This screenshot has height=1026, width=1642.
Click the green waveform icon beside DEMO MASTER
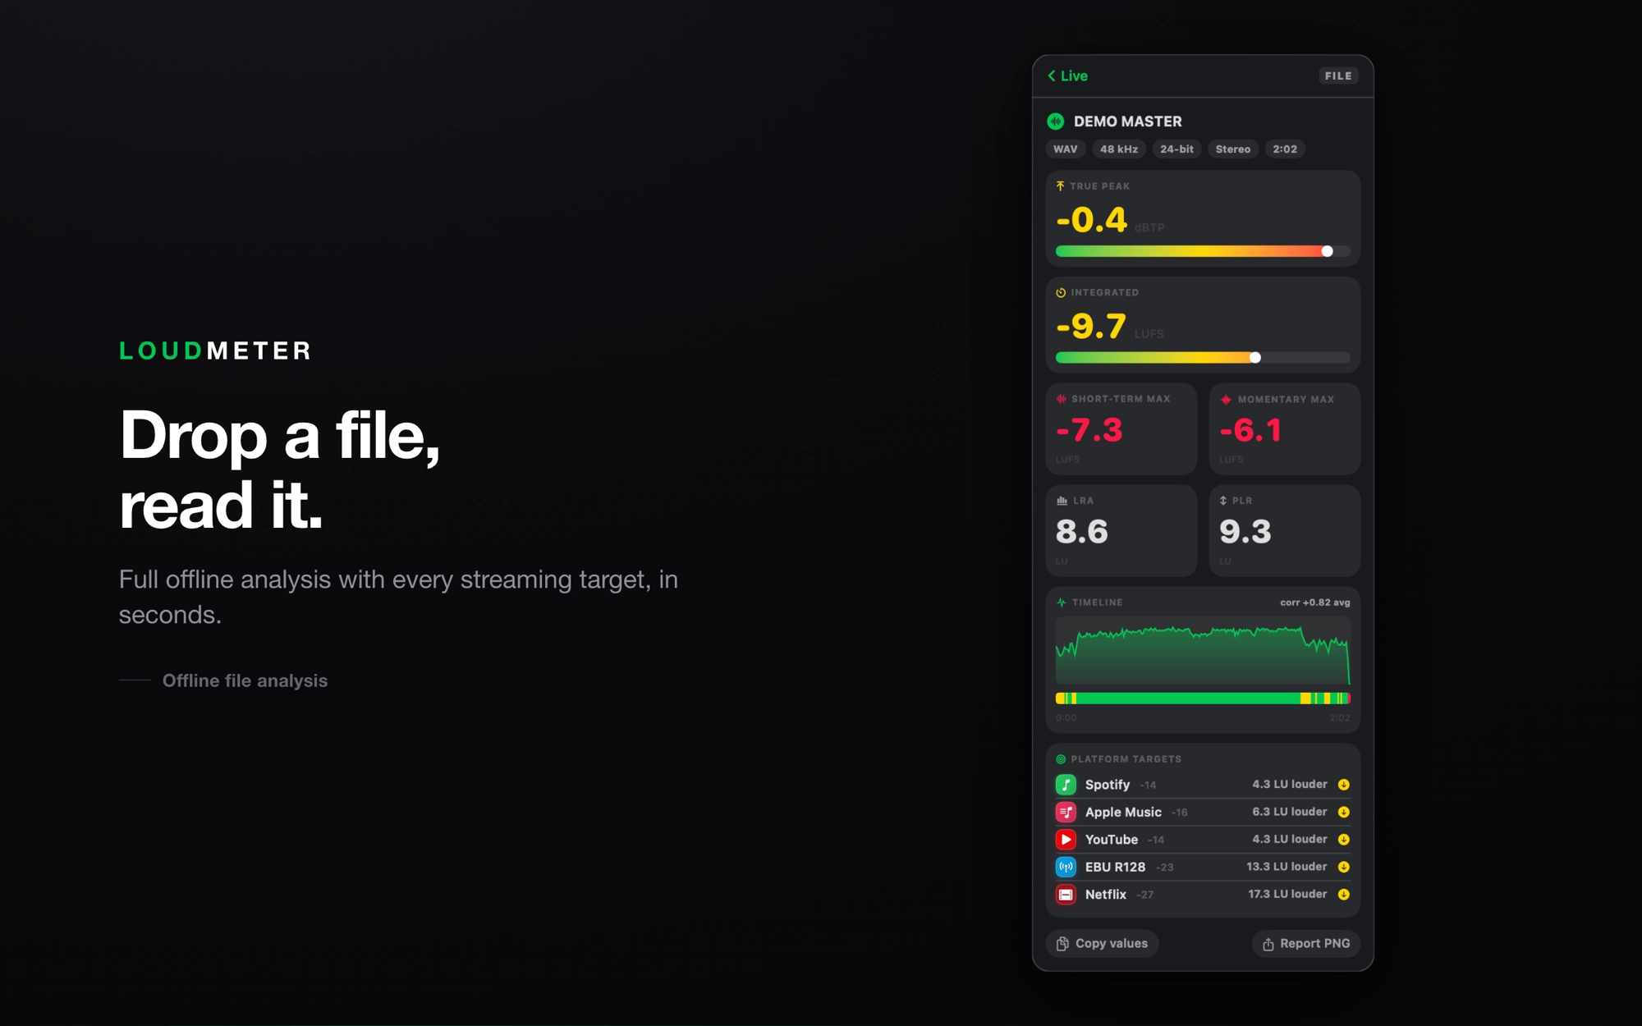[1056, 121]
